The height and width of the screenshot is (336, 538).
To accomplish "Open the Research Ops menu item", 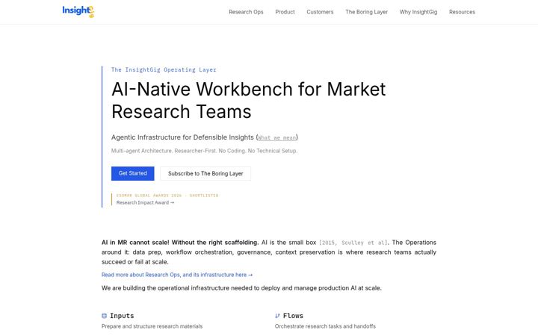I will point(246,12).
